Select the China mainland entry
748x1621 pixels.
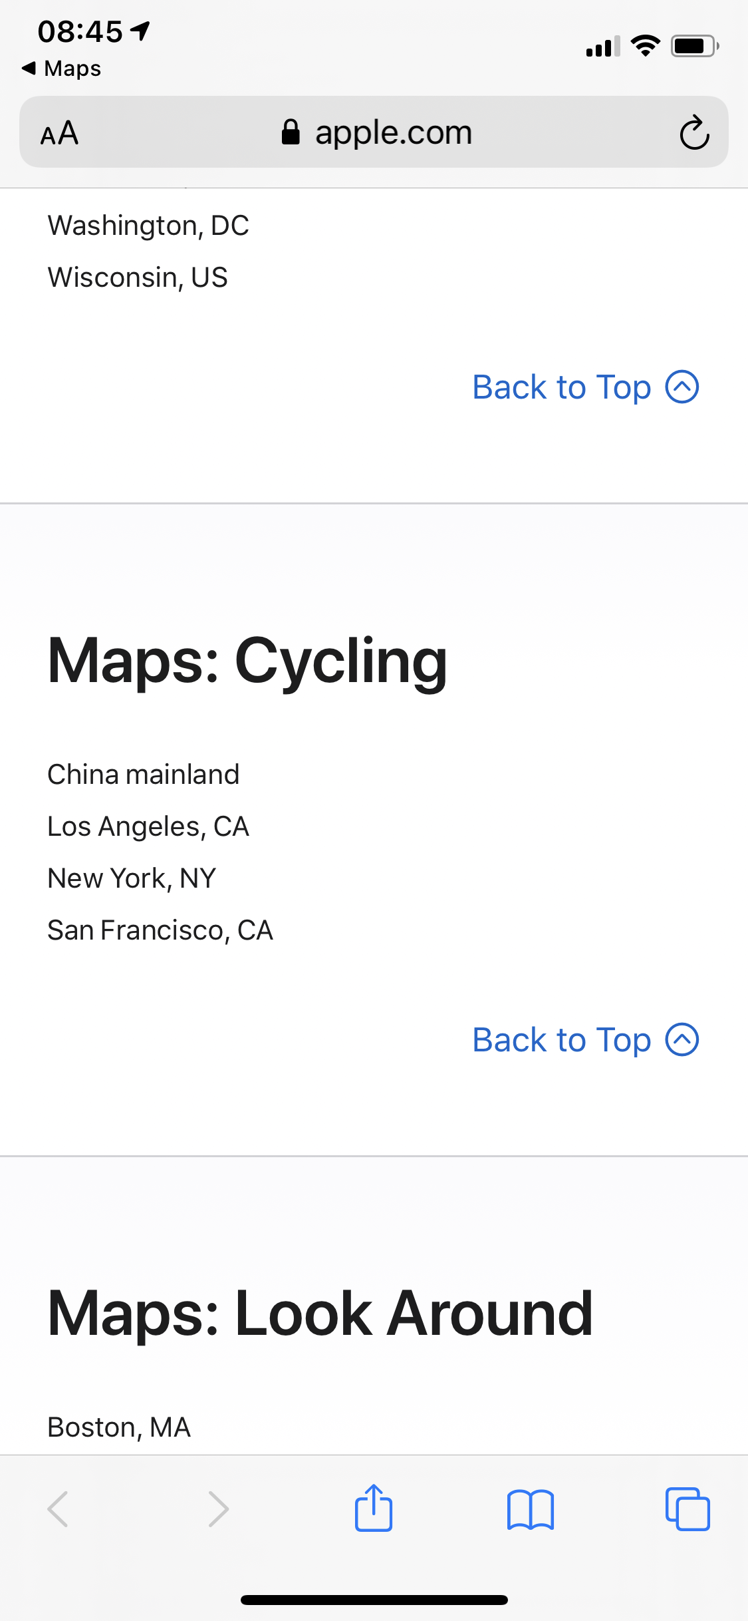tap(143, 775)
